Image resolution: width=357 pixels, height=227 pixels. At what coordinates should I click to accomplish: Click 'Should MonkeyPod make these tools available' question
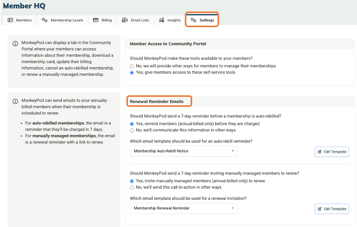pos(191,58)
